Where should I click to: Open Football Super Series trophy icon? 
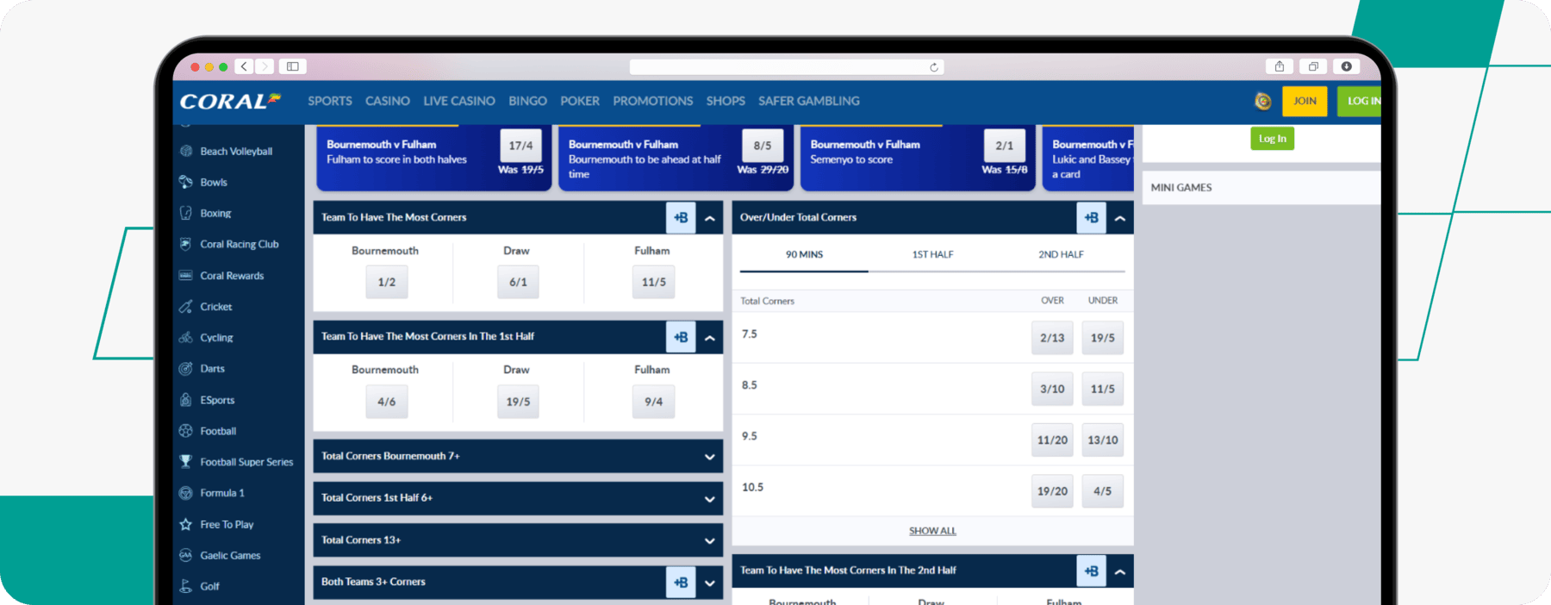coord(185,462)
